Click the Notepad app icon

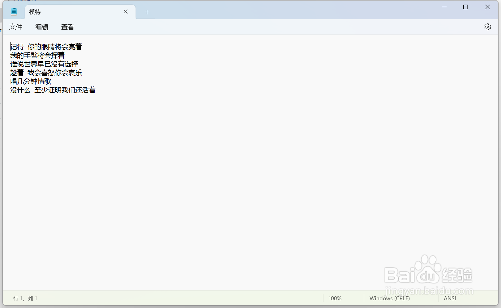click(14, 12)
